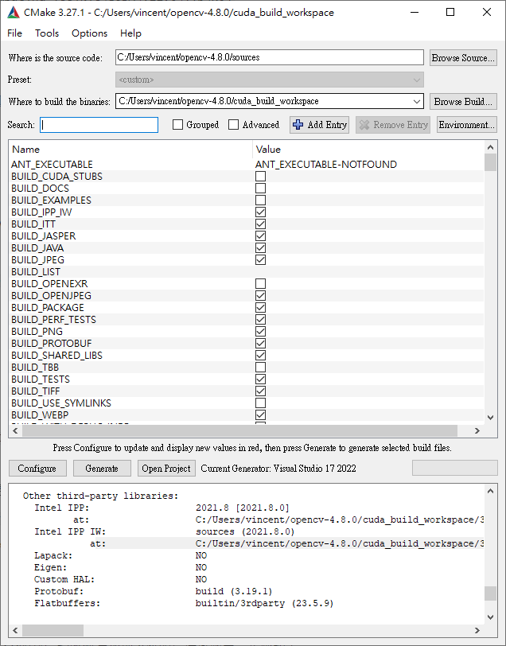Viewport: 506px width, 646px height.
Task: Open the Preset custom dropdown
Action: (270, 80)
